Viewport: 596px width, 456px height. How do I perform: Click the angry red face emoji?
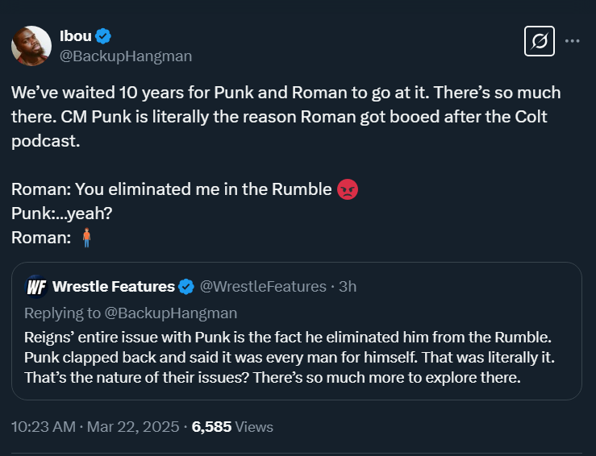point(348,189)
